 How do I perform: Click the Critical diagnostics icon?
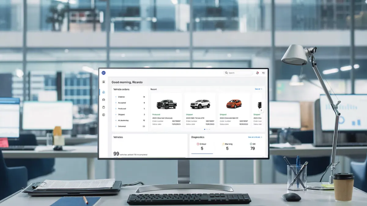click(198, 144)
